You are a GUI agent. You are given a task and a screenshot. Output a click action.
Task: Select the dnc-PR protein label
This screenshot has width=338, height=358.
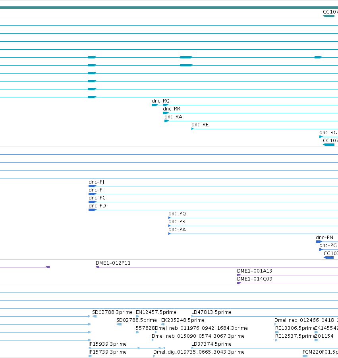tap(177, 222)
